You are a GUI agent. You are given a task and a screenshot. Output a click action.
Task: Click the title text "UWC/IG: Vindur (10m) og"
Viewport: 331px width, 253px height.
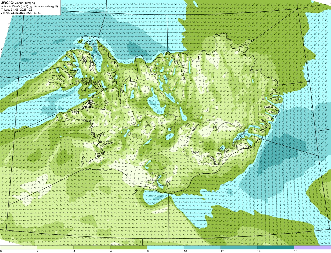(18, 3)
